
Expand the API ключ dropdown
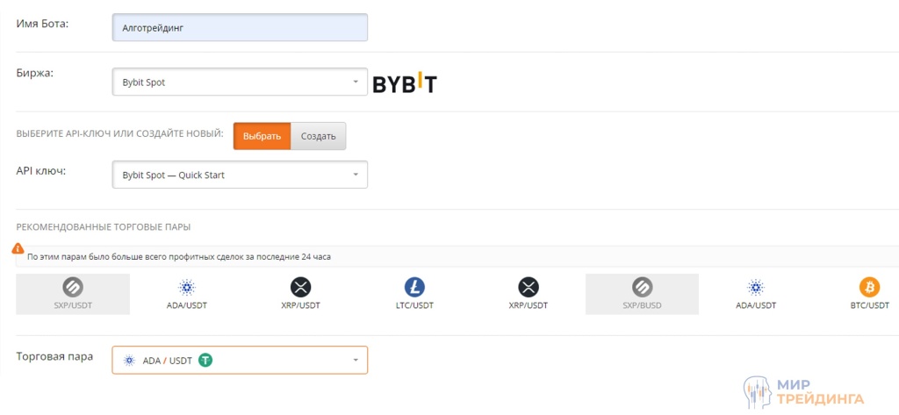tap(240, 175)
